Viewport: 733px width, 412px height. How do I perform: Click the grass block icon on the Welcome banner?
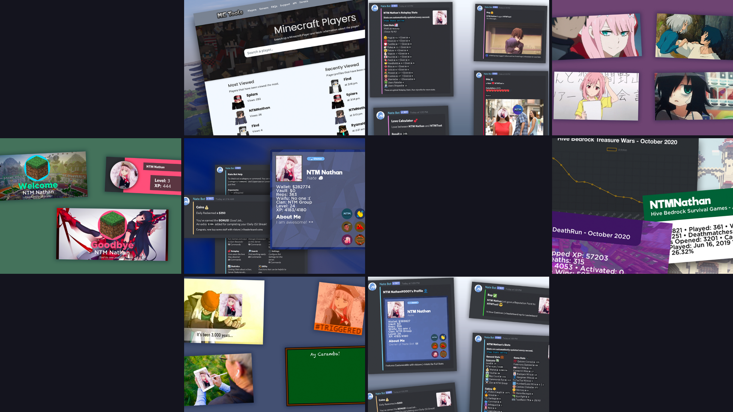pos(37,168)
